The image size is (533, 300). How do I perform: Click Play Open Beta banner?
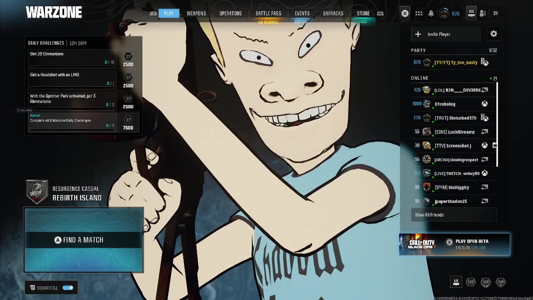[454, 244]
